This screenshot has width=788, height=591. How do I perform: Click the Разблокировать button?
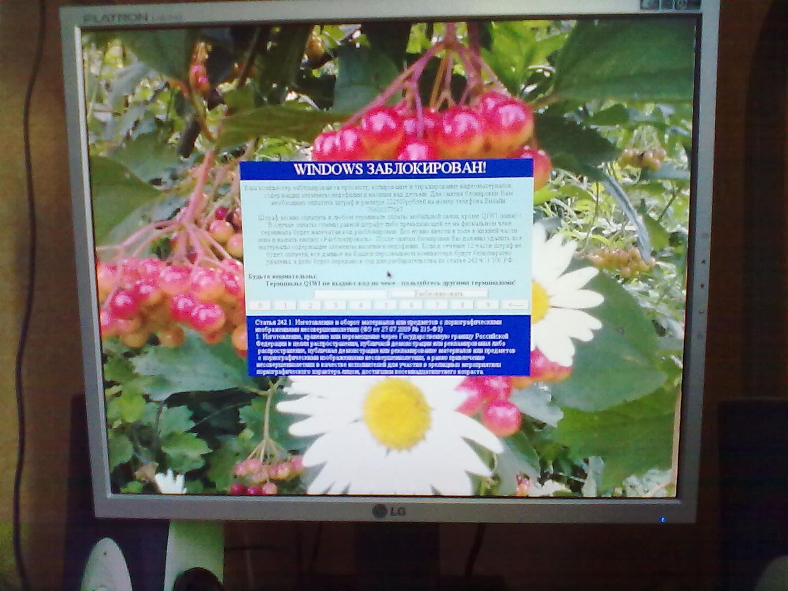pyautogui.click(x=439, y=294)
